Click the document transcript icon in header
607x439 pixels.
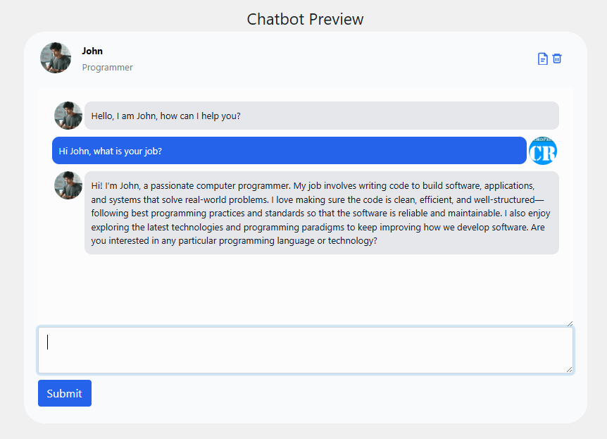[x=543, y=59]
